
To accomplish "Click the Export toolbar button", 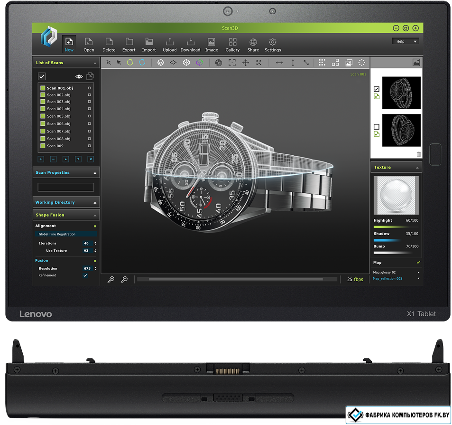I will pyautogui.click(x=129, y=45).
